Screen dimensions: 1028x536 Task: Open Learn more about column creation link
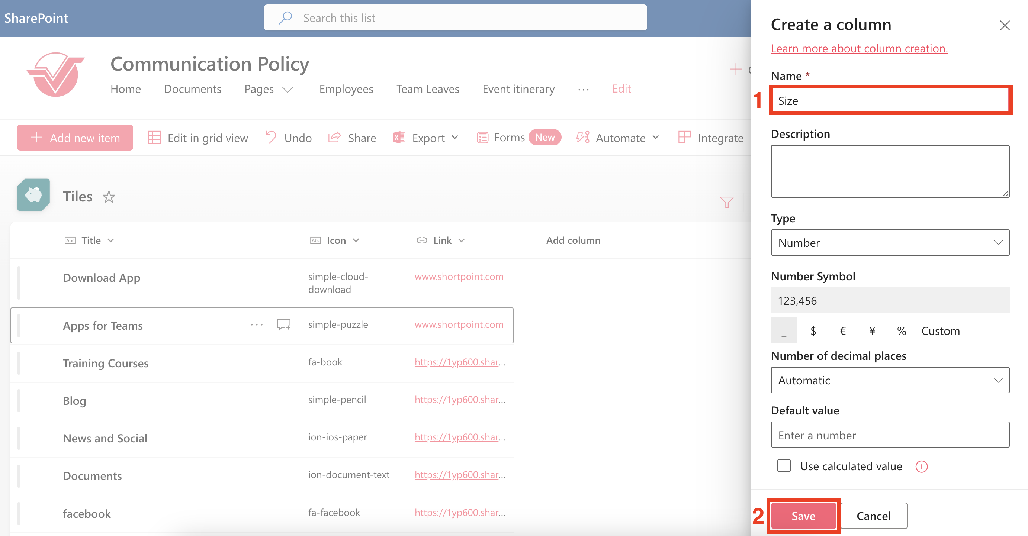coord(859,49)
